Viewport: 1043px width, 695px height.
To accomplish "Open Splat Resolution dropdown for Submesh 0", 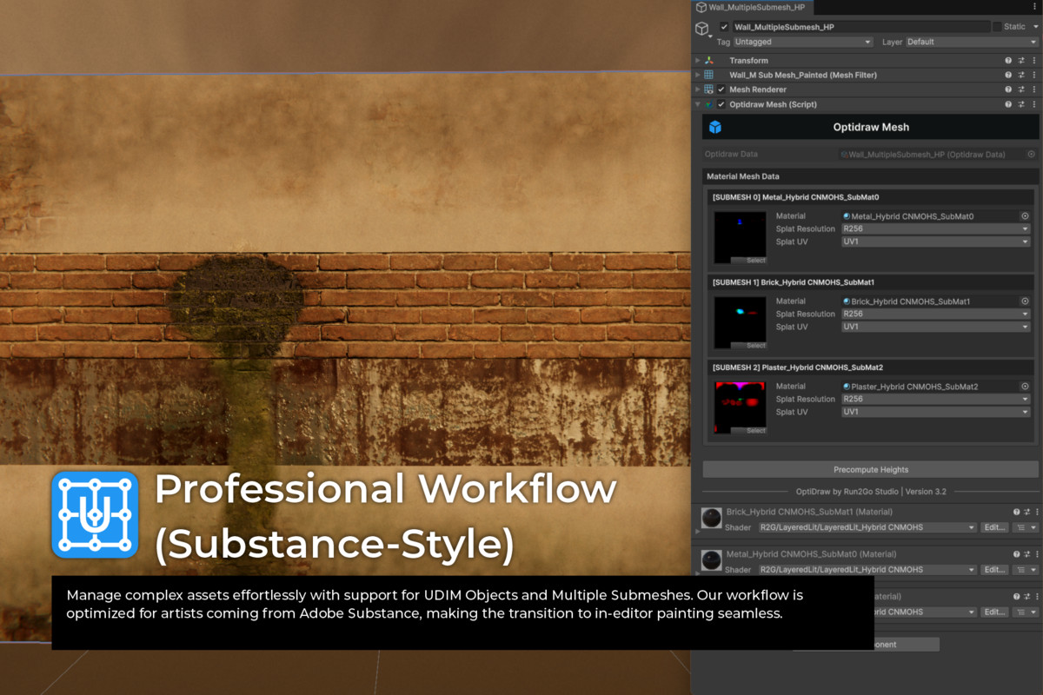I will (935, 229).
